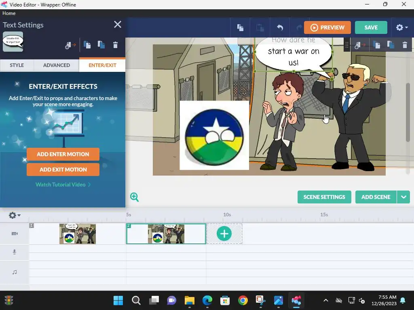Click the stage vertical scrollbar

coord(408,113)
